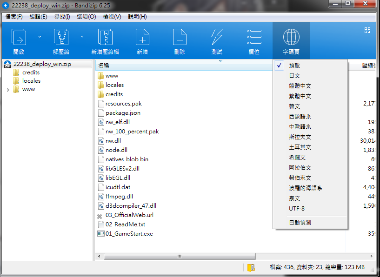Open the 尋找(I) menu
This screenshot has width=380, height=277.
62,17
